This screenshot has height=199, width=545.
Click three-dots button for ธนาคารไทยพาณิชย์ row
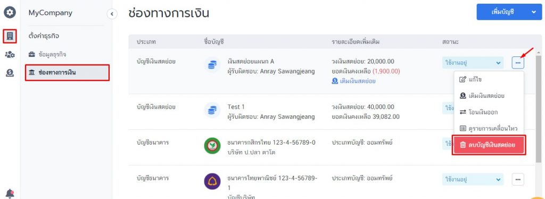coord(518,179)
